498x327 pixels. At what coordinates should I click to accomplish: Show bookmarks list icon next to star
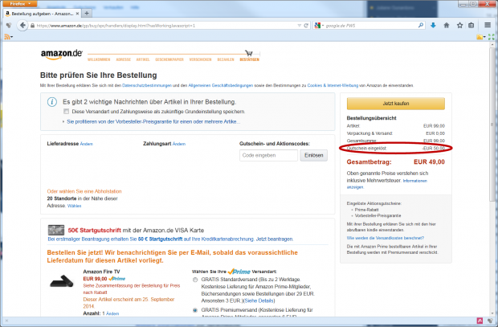pyautogui.click(x=471, y=26)
